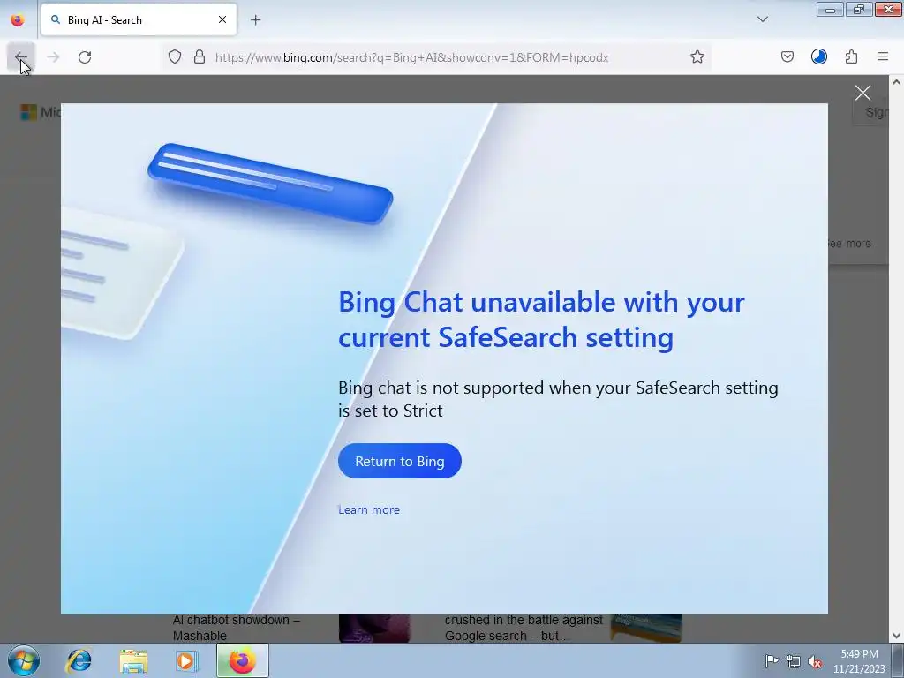Click the forward navigation arrow

coord(53,57)
